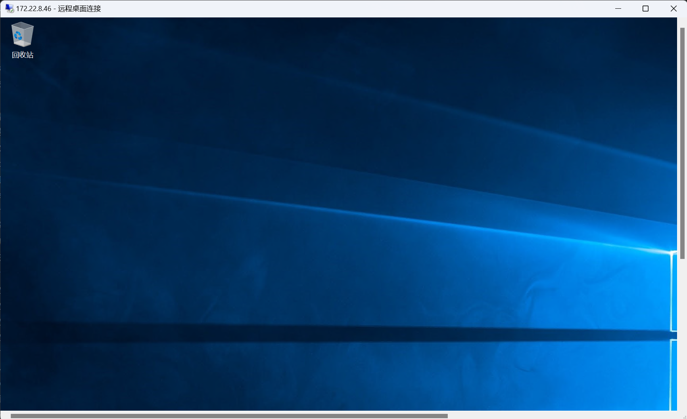Minimize the Remote Desktop Connection window

pyautogui.click(x=618, y=9)
